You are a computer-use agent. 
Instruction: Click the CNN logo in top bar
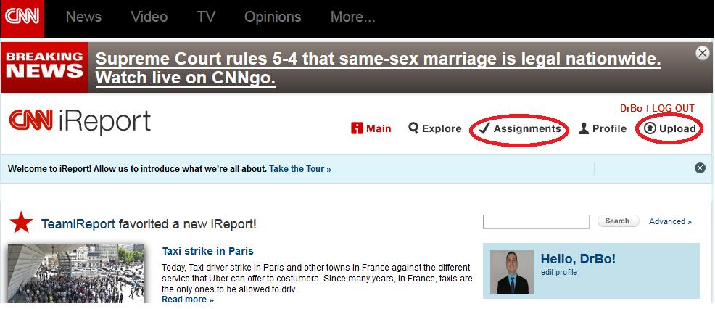(22, 17)
